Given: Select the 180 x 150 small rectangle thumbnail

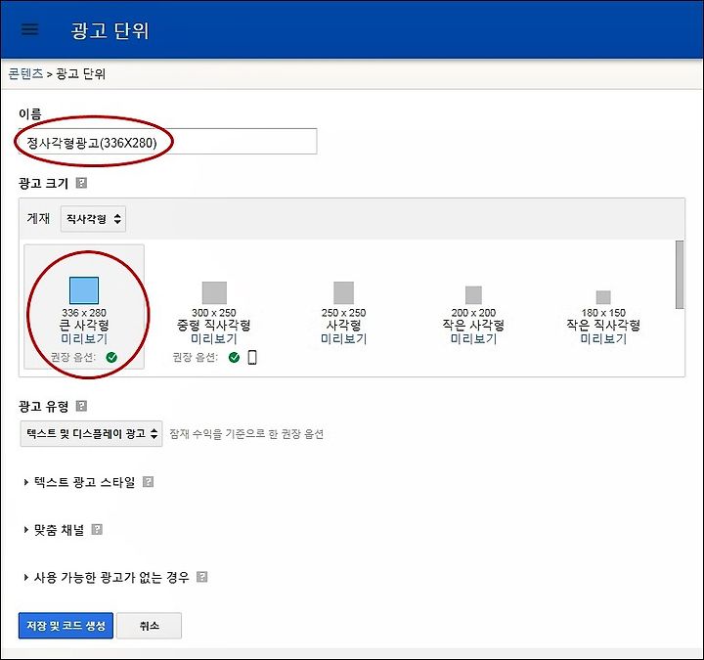Looking at the screenshot, I should (603, 297).
